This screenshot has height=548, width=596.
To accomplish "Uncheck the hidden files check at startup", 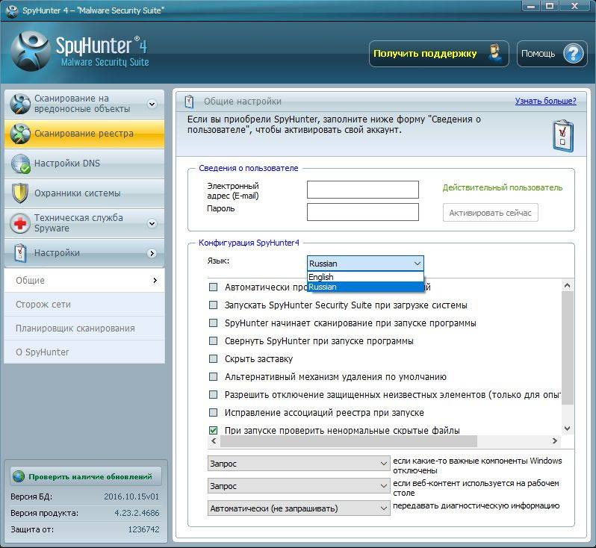I will (214, 430).
